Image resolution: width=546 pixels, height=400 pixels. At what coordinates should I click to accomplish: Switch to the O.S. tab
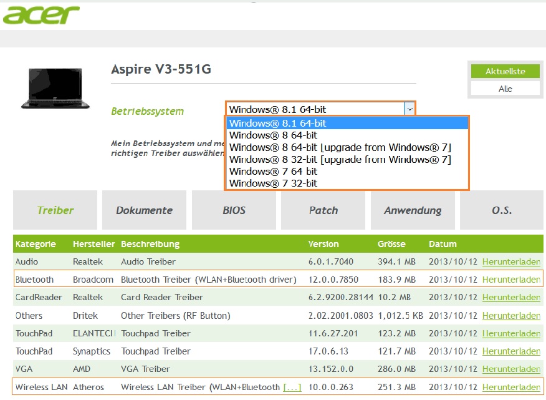tap(502, 210)
